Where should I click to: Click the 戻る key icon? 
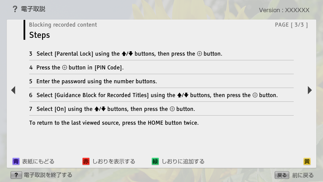tap(282, 175)
